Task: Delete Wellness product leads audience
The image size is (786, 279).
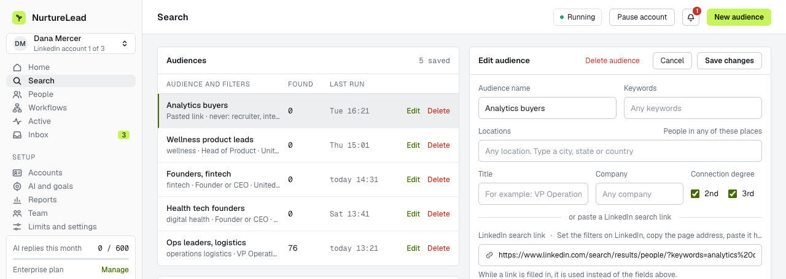Action: click(x=438, y=145)
